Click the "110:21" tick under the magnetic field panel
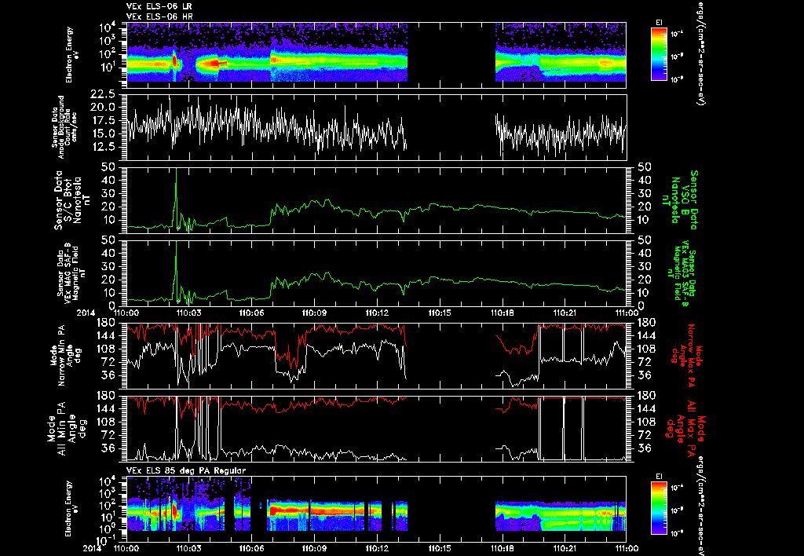 564,313
